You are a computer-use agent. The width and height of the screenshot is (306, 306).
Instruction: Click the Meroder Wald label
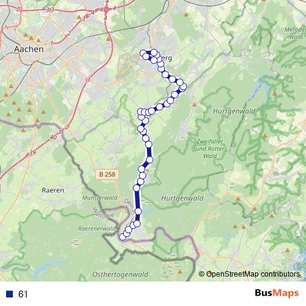(295, 33)
